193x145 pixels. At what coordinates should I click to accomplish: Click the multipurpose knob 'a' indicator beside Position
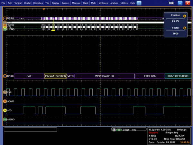pyautogui.click(x=185, y=16)
